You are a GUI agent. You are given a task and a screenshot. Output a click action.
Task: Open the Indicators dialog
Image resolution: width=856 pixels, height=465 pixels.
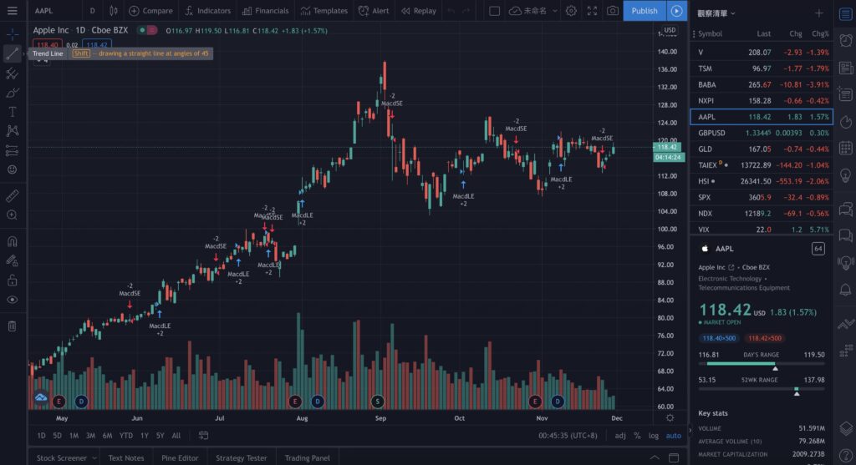point(207,10)
